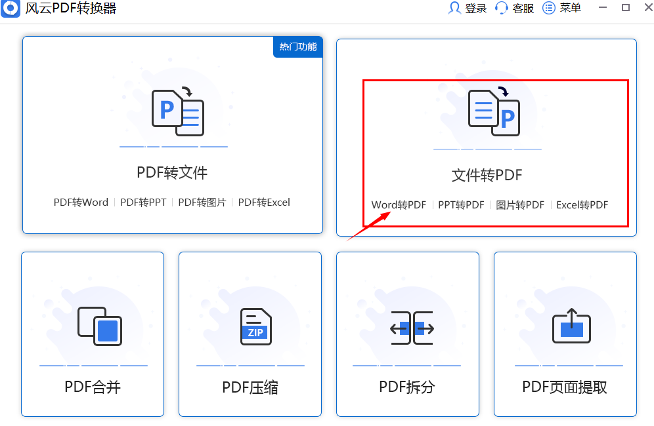Screen dimensions: 654x426
Task: Click the Excel转PDF link
Action: tap(583, 204)
